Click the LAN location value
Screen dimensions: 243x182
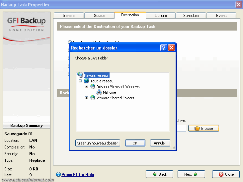33,140
